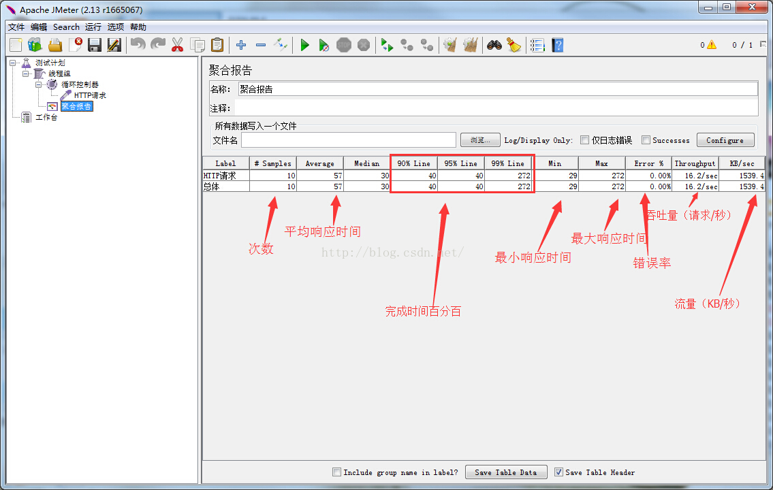Open the Search menu
Image resolution: width=773 pixels, height=490 pixels.
pyautogui.click(x=66, y=27)
